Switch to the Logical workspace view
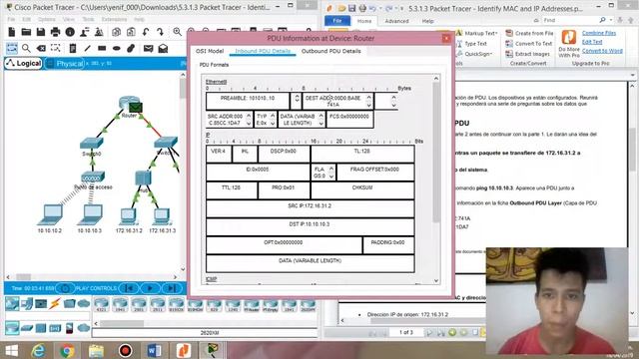639x359 pixels. coord(24,63)
